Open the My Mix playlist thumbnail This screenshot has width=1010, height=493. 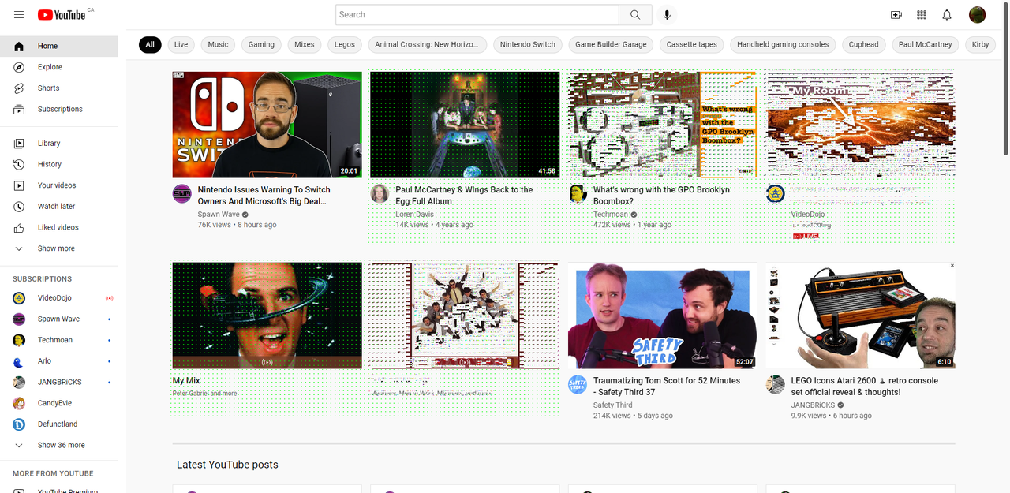[267, 316]
